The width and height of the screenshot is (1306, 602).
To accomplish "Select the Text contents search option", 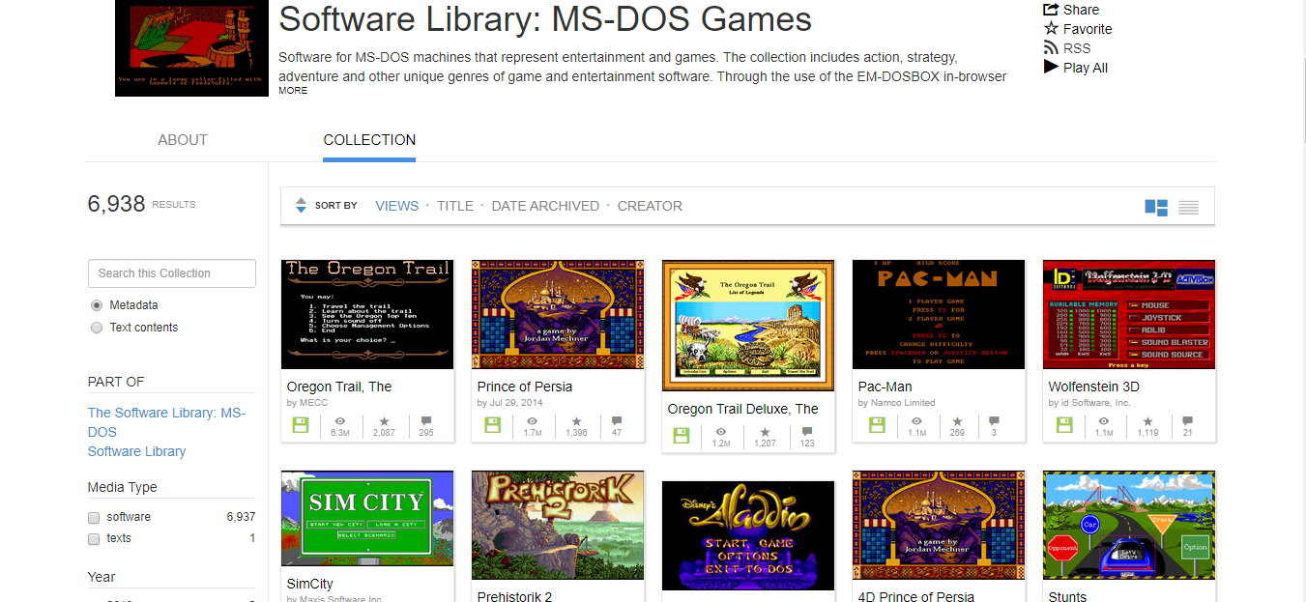I will (x=97, y=327).
